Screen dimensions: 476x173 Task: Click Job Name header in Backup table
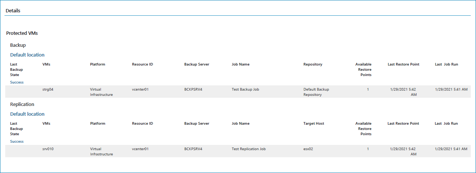[241, 64]
